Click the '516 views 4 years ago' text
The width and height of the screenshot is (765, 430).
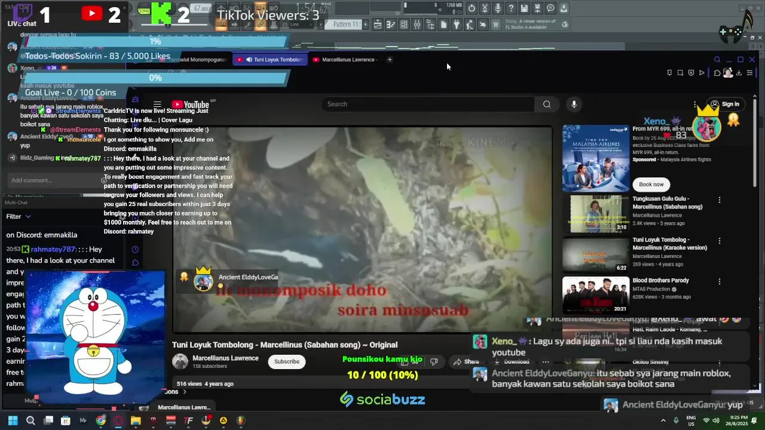205,384
